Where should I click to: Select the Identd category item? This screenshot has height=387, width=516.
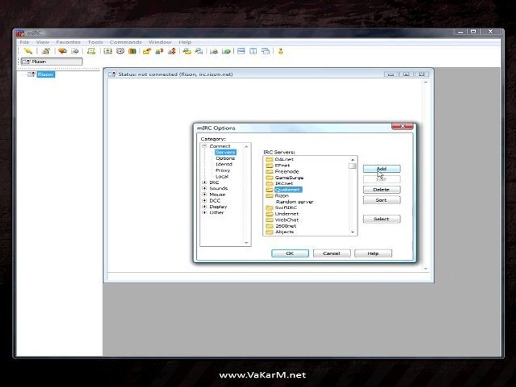[x=224, y=164]
